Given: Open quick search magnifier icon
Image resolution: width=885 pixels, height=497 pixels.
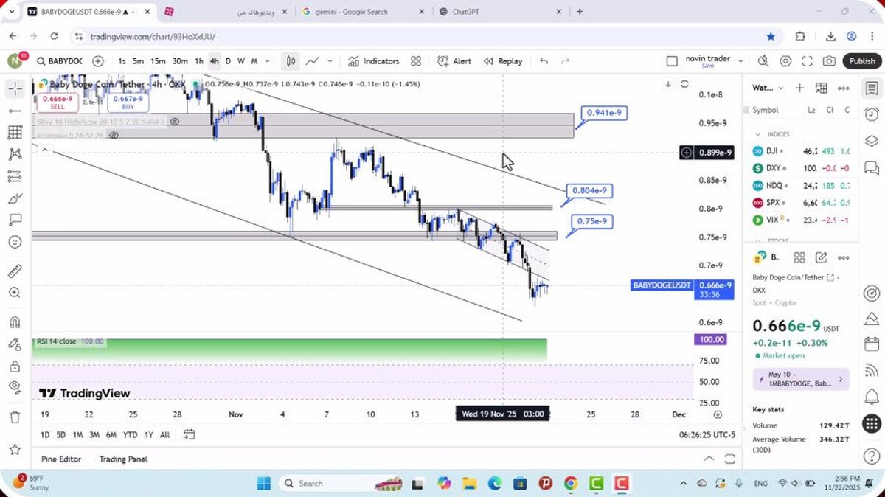Looking at the screenshot, I should pyautogui.click(x=763, y=61).
